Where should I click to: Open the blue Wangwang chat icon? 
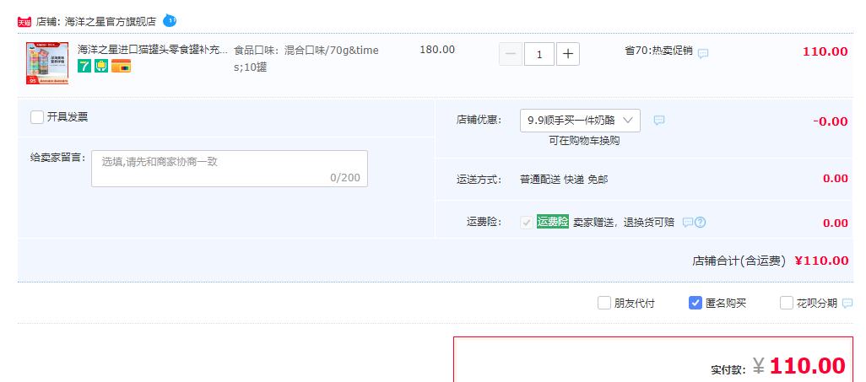170,21
